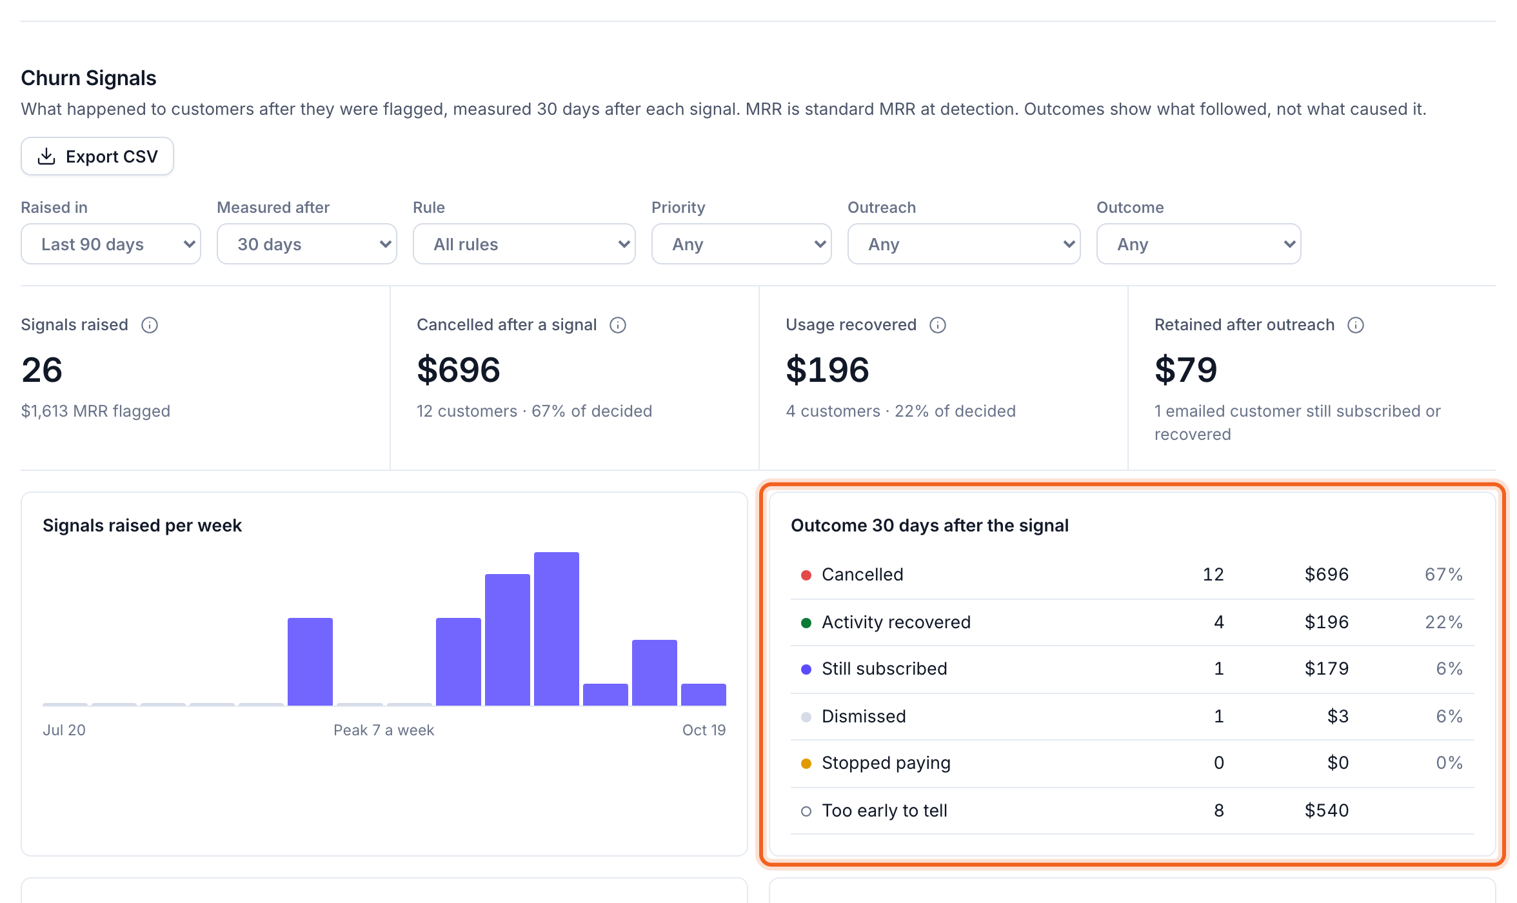Open the Raised in dropdown

click(x=111, y=244)
